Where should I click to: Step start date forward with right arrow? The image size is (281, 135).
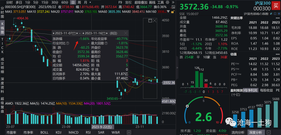point(77,33)
